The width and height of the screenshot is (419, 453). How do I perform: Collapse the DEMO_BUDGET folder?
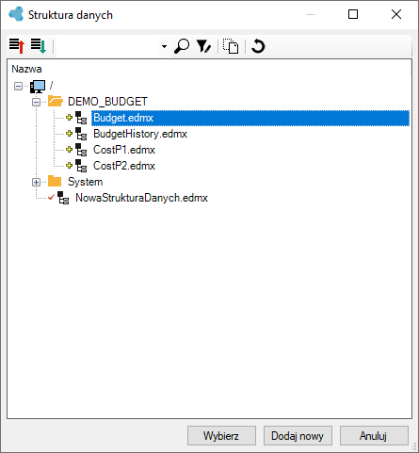click(37, 102)
